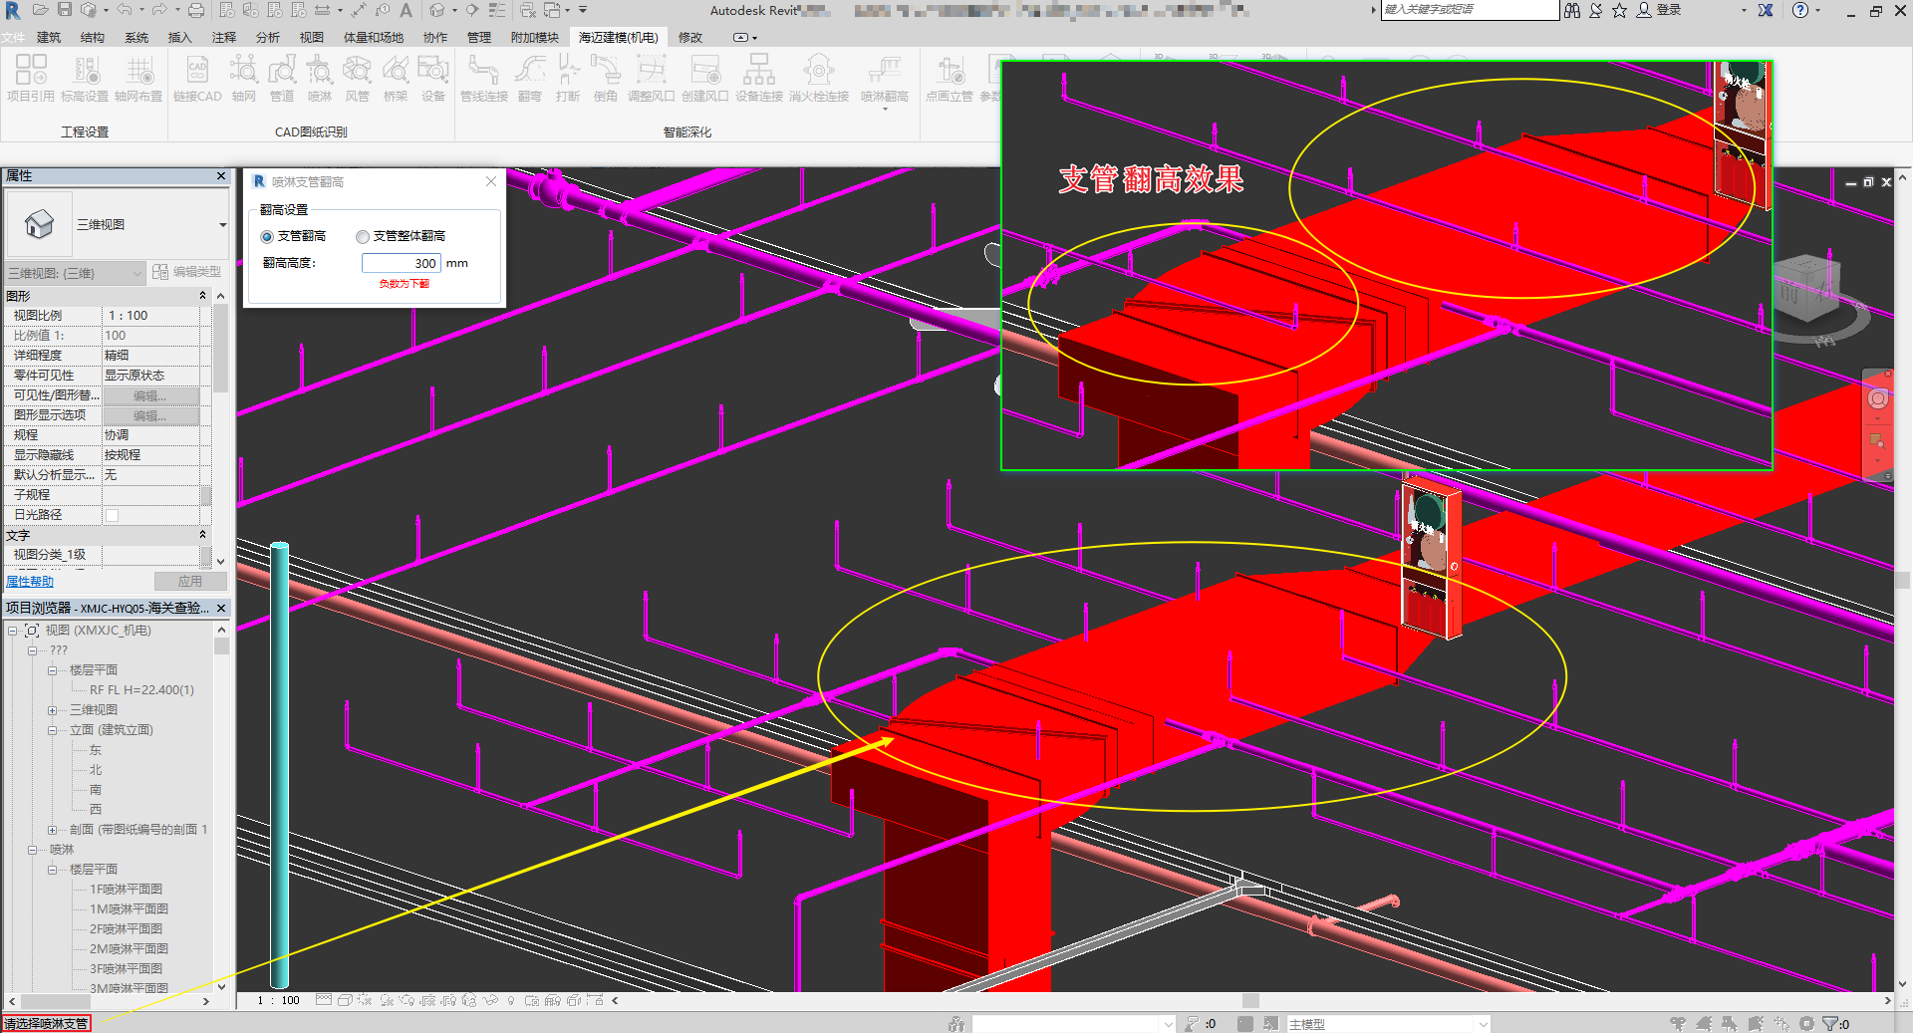Switch to the 注释 ribbon tab
Image resolution: width=1913 pixels, height=1033 pixels.
point(224,37)
